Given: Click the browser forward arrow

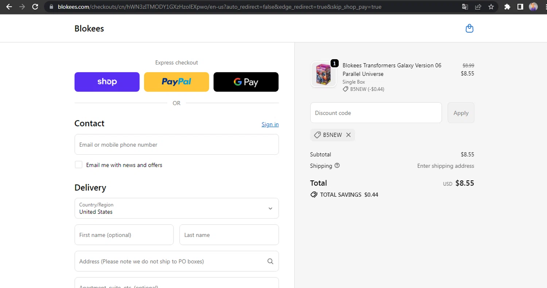Looking at the screenshot, I should click(22, 7).
